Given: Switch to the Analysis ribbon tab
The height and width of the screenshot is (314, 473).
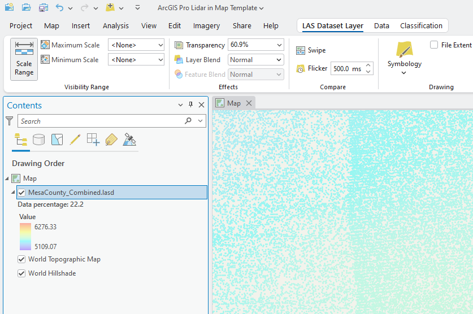Looking at the screenshot, I should pyautogui.click(x=115, y=26).
